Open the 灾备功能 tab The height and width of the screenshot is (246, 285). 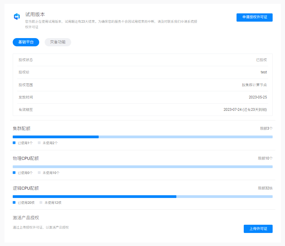click(x=58, y=42)
